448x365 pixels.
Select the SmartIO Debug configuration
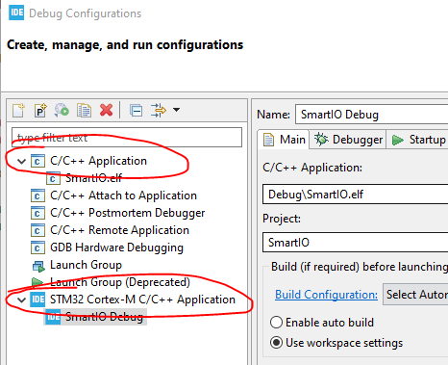104,317
